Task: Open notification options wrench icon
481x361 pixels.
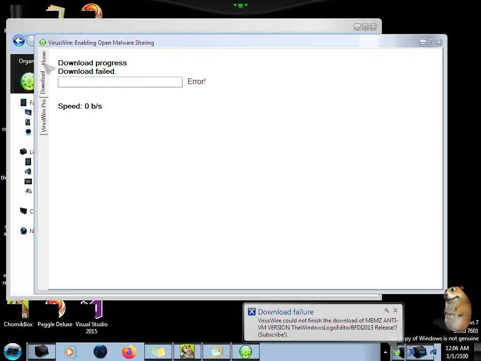Action: (386, 310)
